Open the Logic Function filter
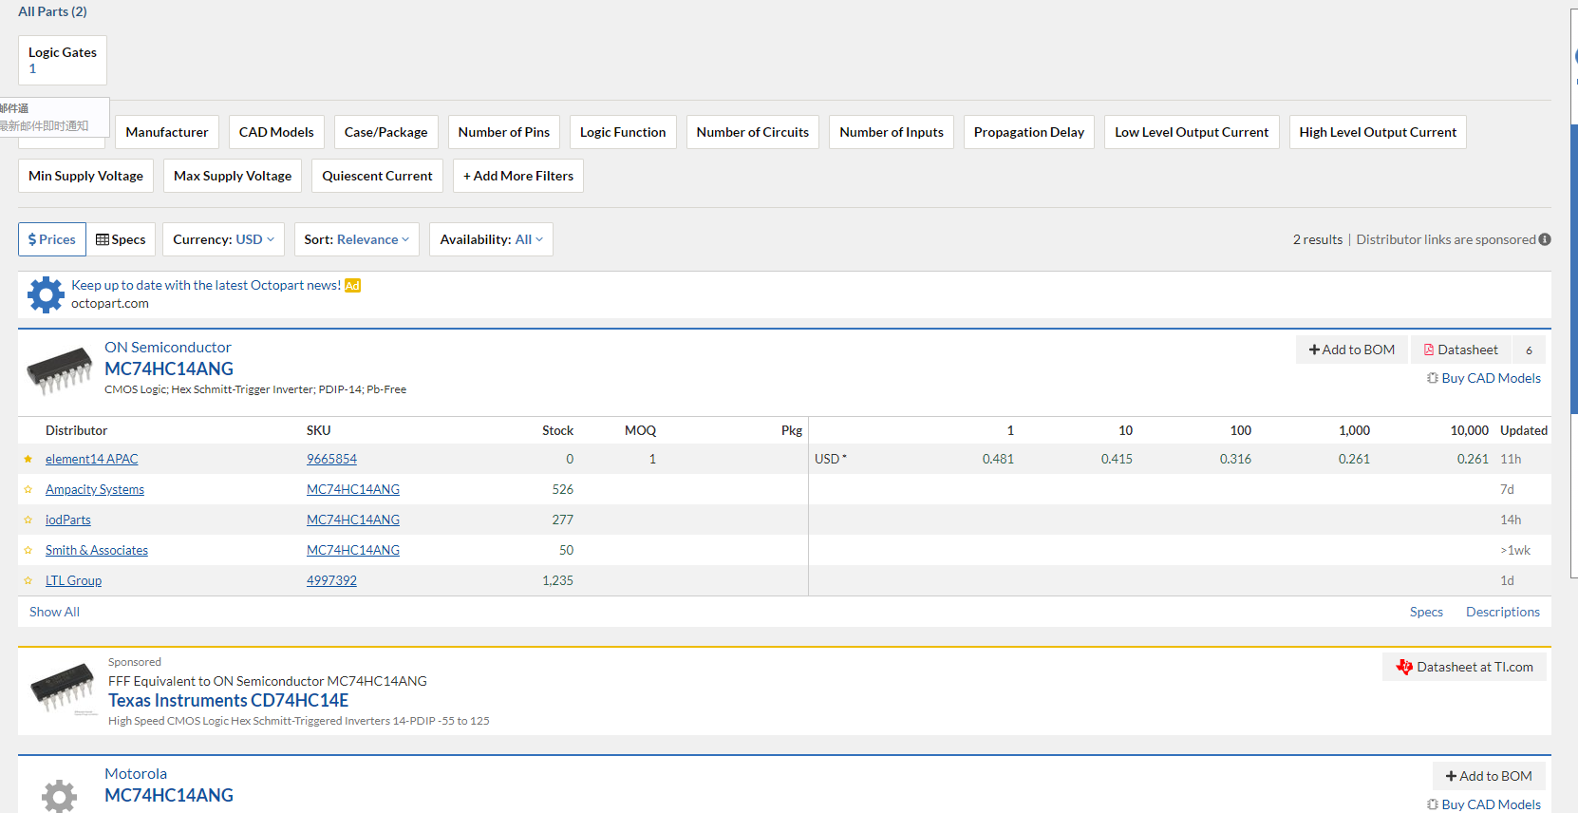Screen dimensions: 1578x813 point(623,132)
